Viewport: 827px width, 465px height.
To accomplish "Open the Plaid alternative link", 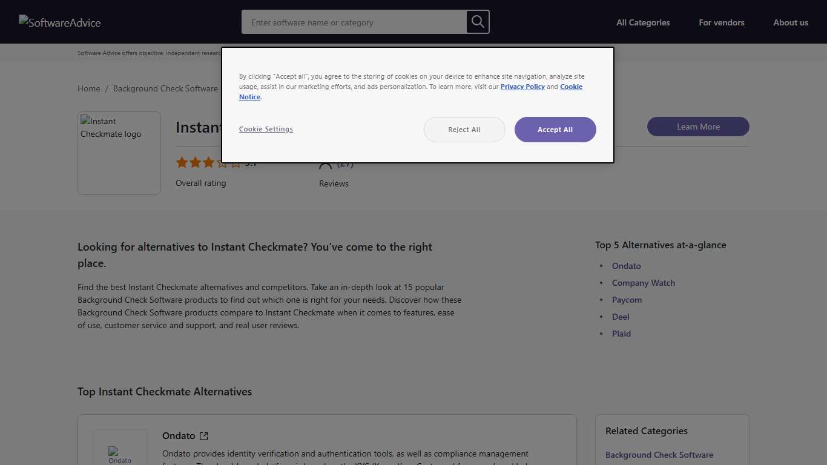I will [x=621, y=334].
